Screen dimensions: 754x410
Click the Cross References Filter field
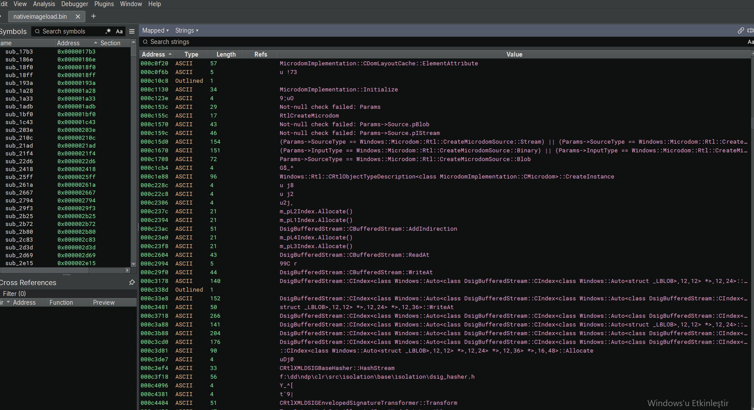pyautogui.click(x=68, y=294)
